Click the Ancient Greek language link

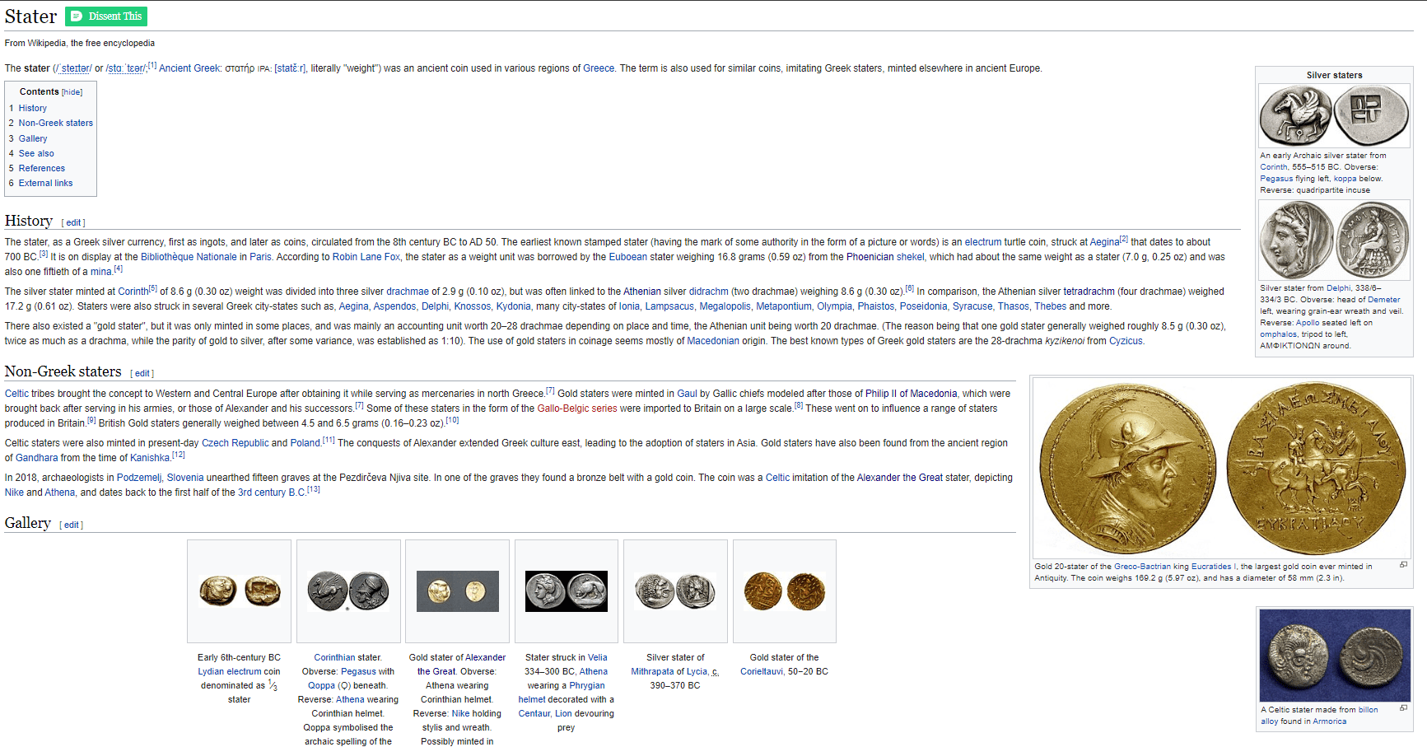tap(189, 68)
